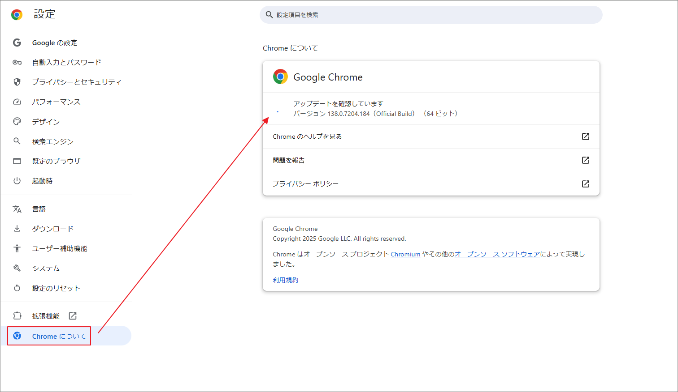Click the reset arrow icon for 設定のリセット

17,288
